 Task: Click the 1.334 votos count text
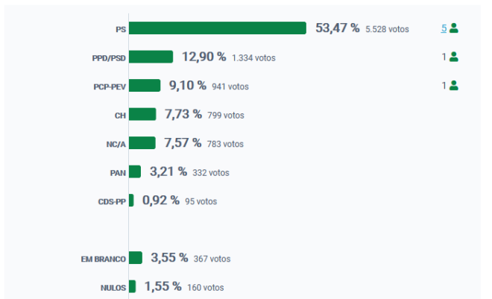coord(253,58)
